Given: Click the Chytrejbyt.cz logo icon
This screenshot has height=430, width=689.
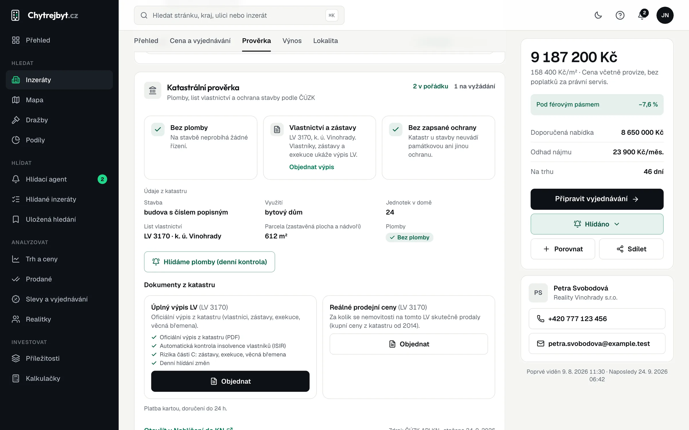Looking at the screenshot, I should [15, 15].
